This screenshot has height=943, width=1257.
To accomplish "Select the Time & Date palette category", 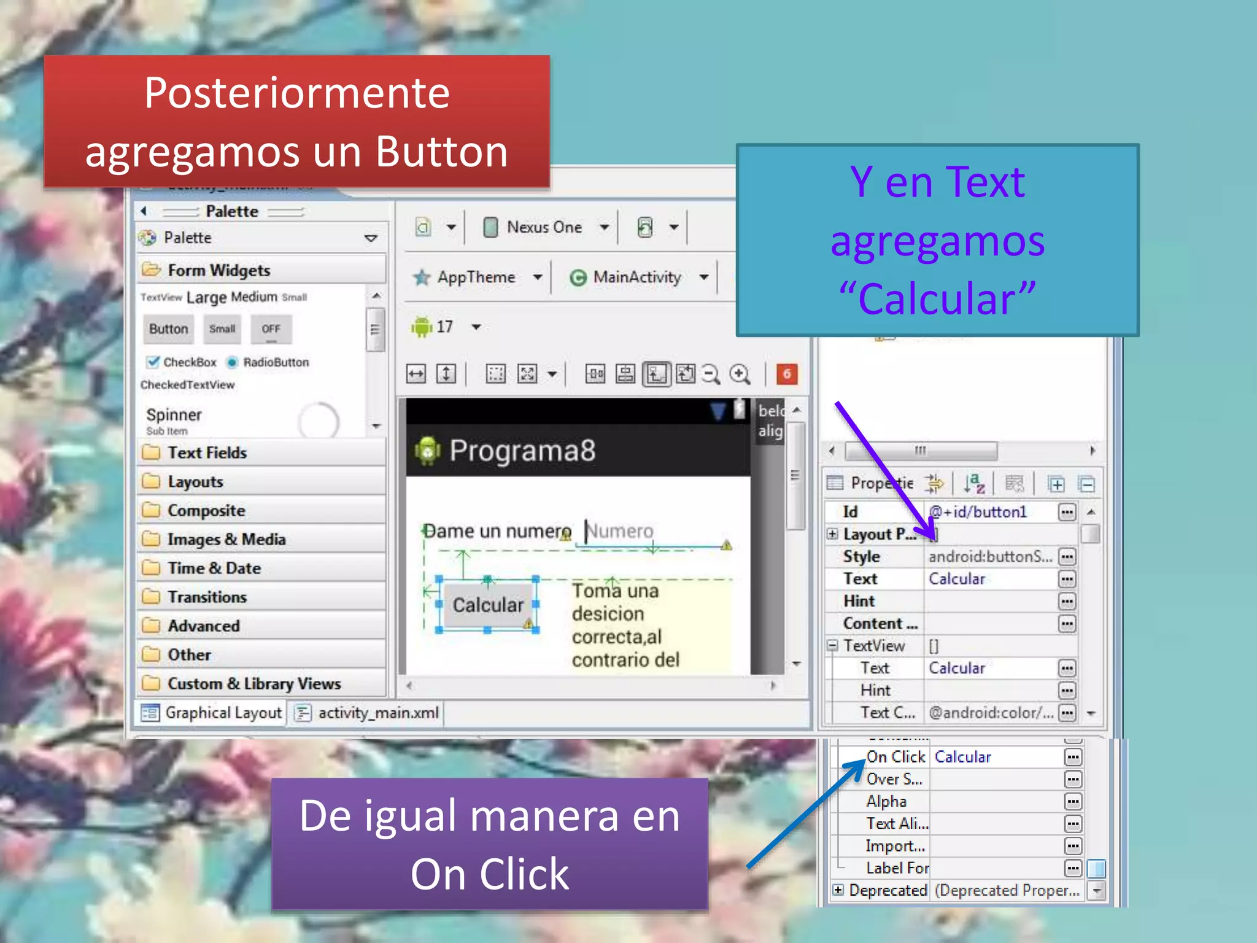I will click(262, 568).
